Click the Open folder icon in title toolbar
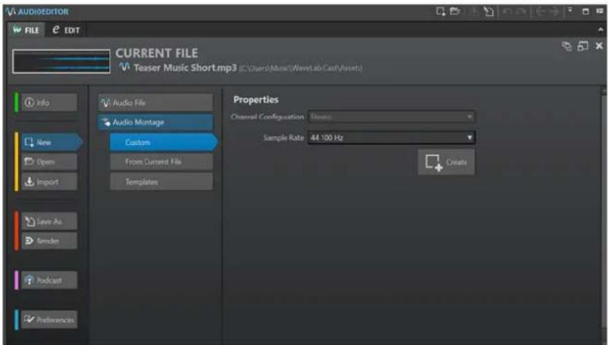 point(454,11)
